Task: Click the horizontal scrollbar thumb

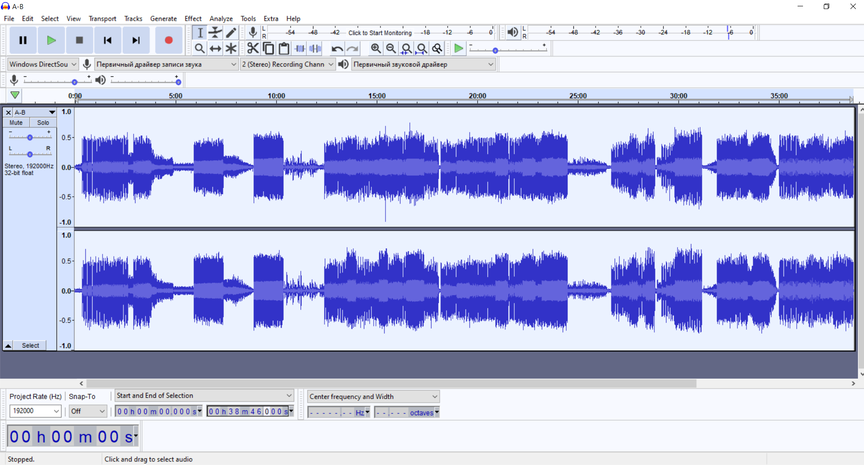Action: 391,383
